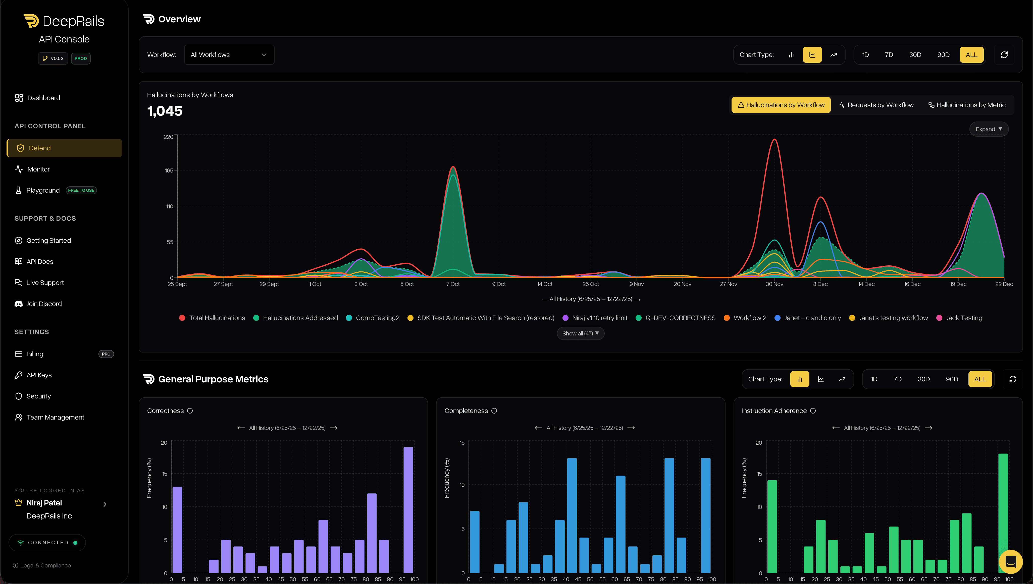Open the All Workflows dropdown
Screen dimensions: 1033x584
228,54
